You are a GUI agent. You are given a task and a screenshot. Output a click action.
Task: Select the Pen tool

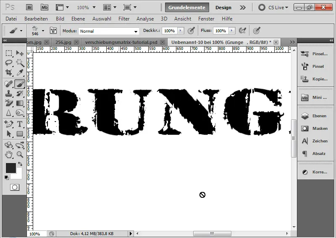click(x=9, y=124)
